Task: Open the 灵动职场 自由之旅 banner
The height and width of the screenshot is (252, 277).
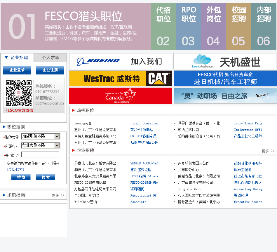Action: click(x=225, y=95)
